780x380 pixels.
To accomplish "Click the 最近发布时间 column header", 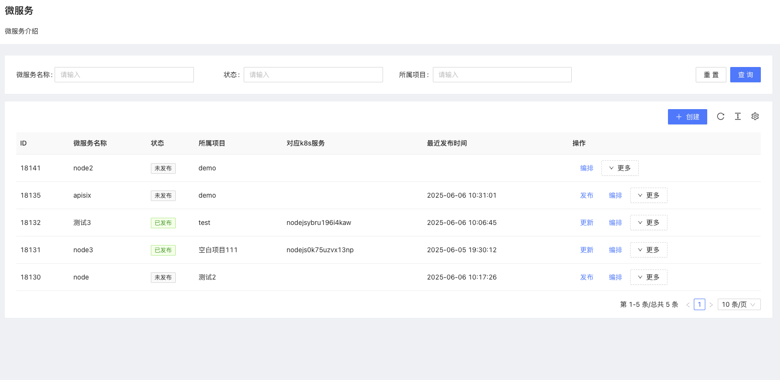I will [x=447, y=143].
